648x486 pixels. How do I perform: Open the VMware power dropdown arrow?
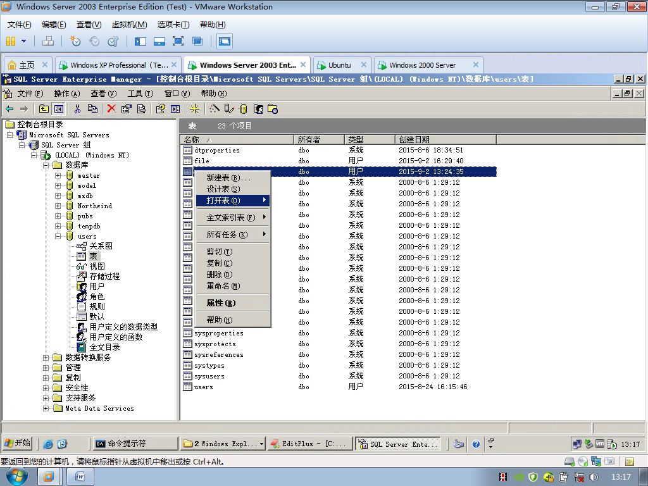[x=23, y=41]
